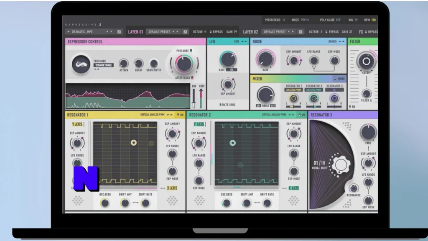428x241 pixels.
Task: Select next Layer 02 preset arrow
Action: 293,32
